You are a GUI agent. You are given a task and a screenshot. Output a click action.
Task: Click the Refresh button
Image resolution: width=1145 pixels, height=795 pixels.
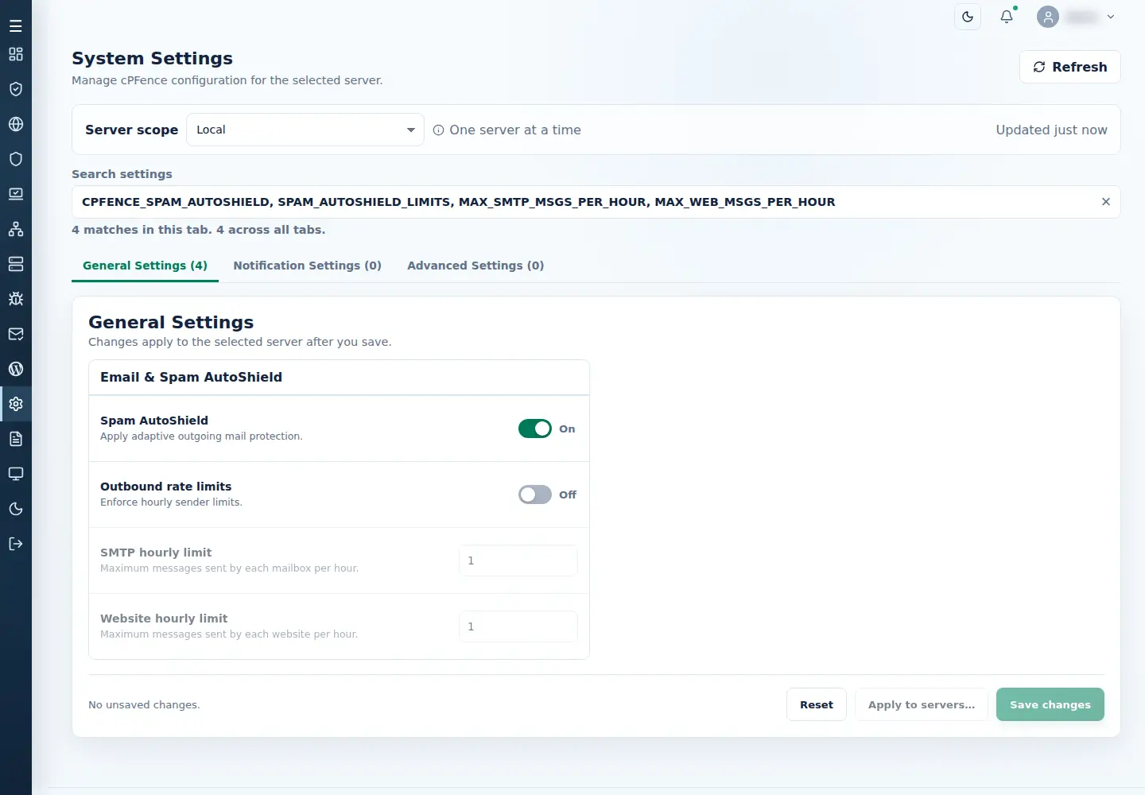pos(1070,67)
